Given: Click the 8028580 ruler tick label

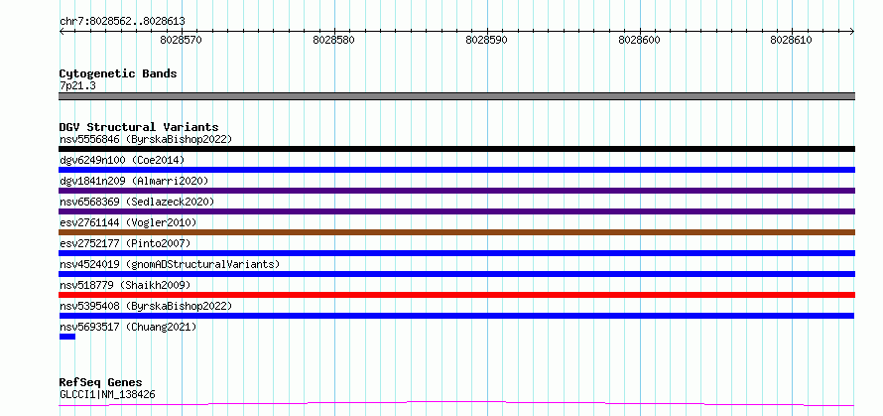Looking at the screenshot, I should [x=334, y=40].
